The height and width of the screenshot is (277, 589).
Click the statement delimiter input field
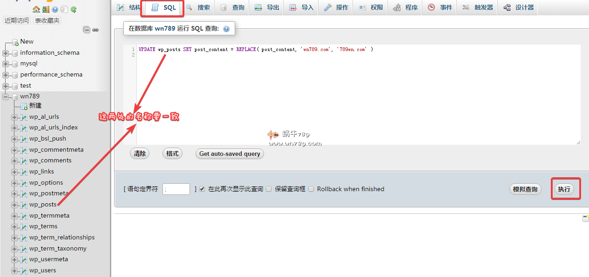[x=176, y=189]
